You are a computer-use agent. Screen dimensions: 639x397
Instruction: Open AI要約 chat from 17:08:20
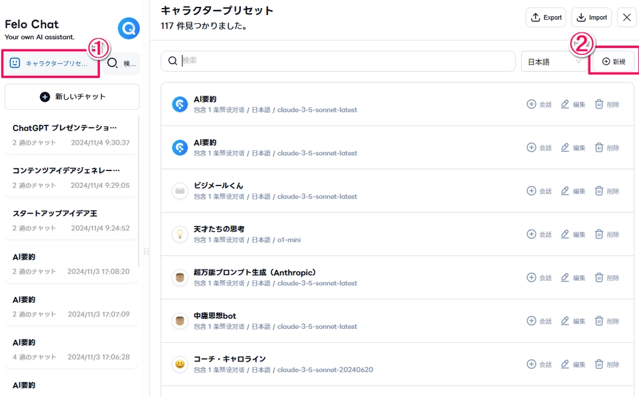click(x=71, y=264)
